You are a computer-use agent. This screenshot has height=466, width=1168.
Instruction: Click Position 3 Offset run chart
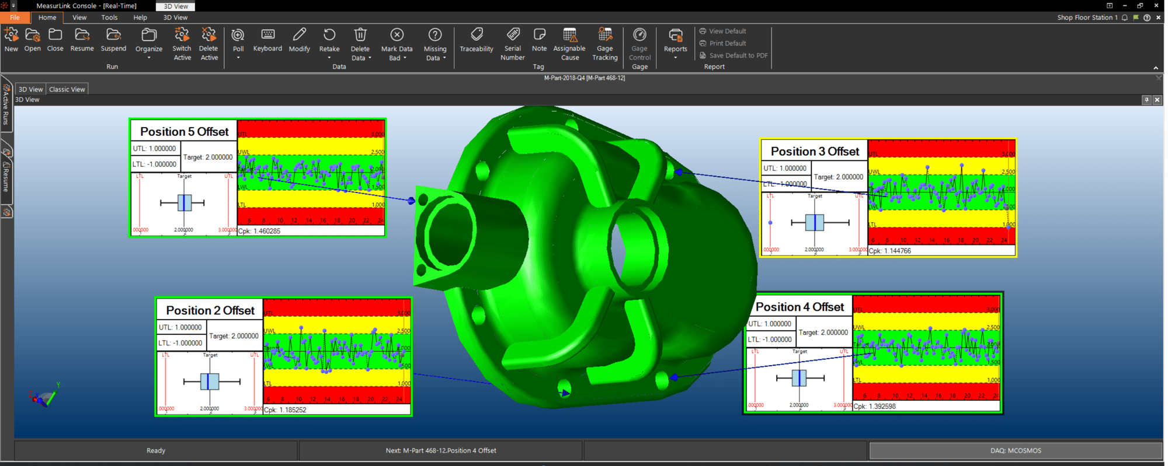941,192
